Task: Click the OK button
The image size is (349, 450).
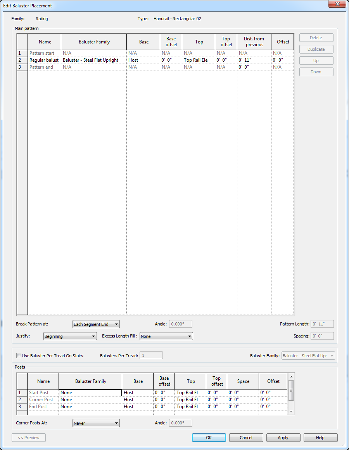Action: 209,438
